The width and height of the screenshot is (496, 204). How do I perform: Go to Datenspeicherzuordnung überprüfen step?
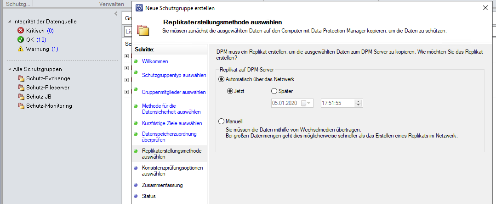[169, 137]
